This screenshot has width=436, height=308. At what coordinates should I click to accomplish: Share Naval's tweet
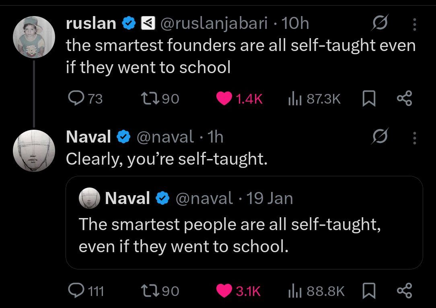click(404, 290)
